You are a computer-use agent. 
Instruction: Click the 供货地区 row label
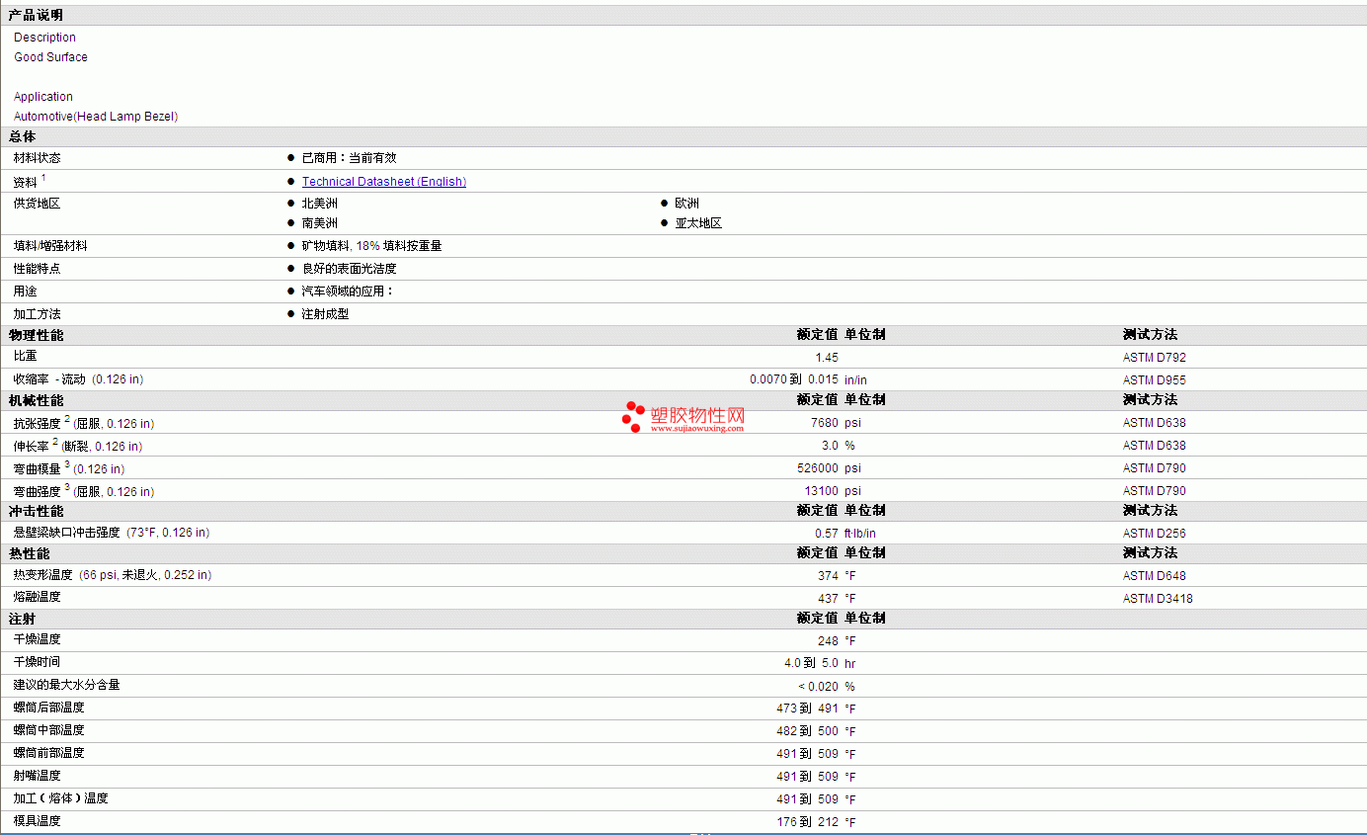click(37, 204)
